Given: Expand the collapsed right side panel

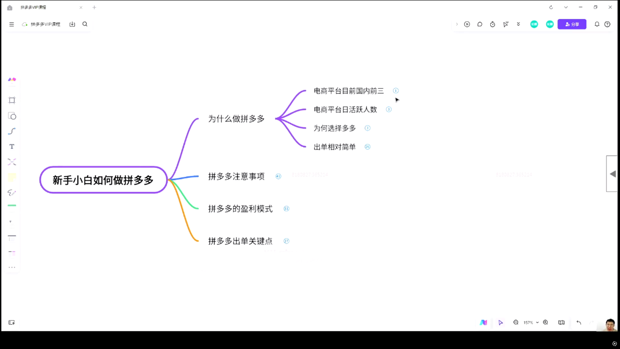Looking at the screenshot, I should [612, 174].
